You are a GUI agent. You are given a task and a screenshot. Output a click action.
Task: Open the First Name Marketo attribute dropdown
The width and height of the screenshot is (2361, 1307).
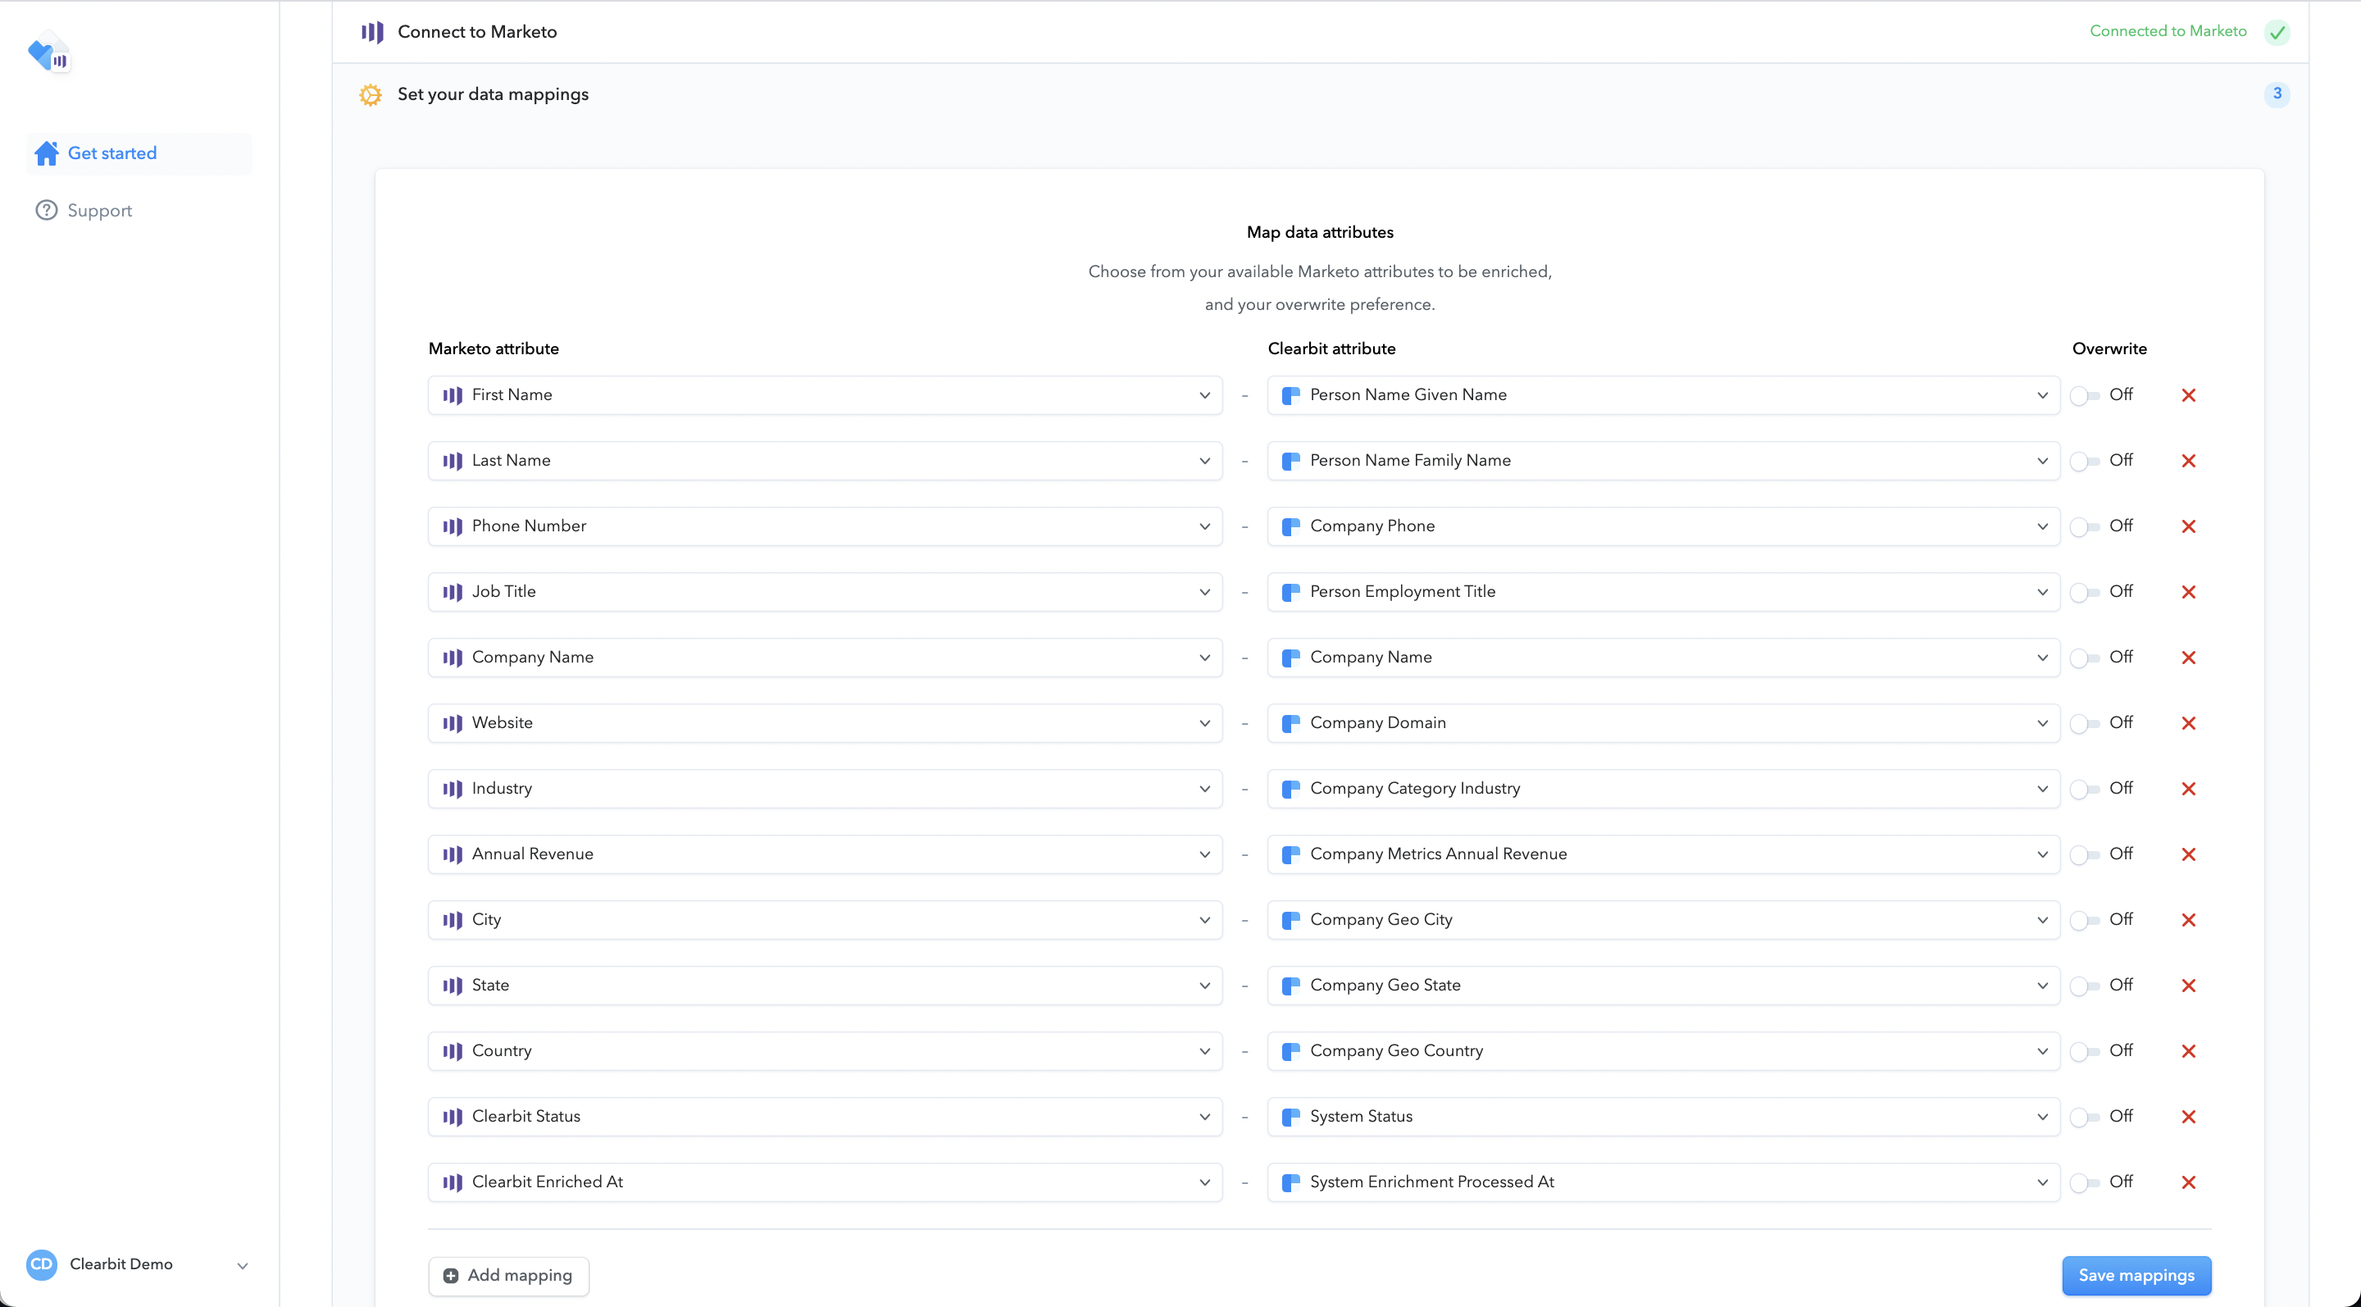[x=825, y=395]
